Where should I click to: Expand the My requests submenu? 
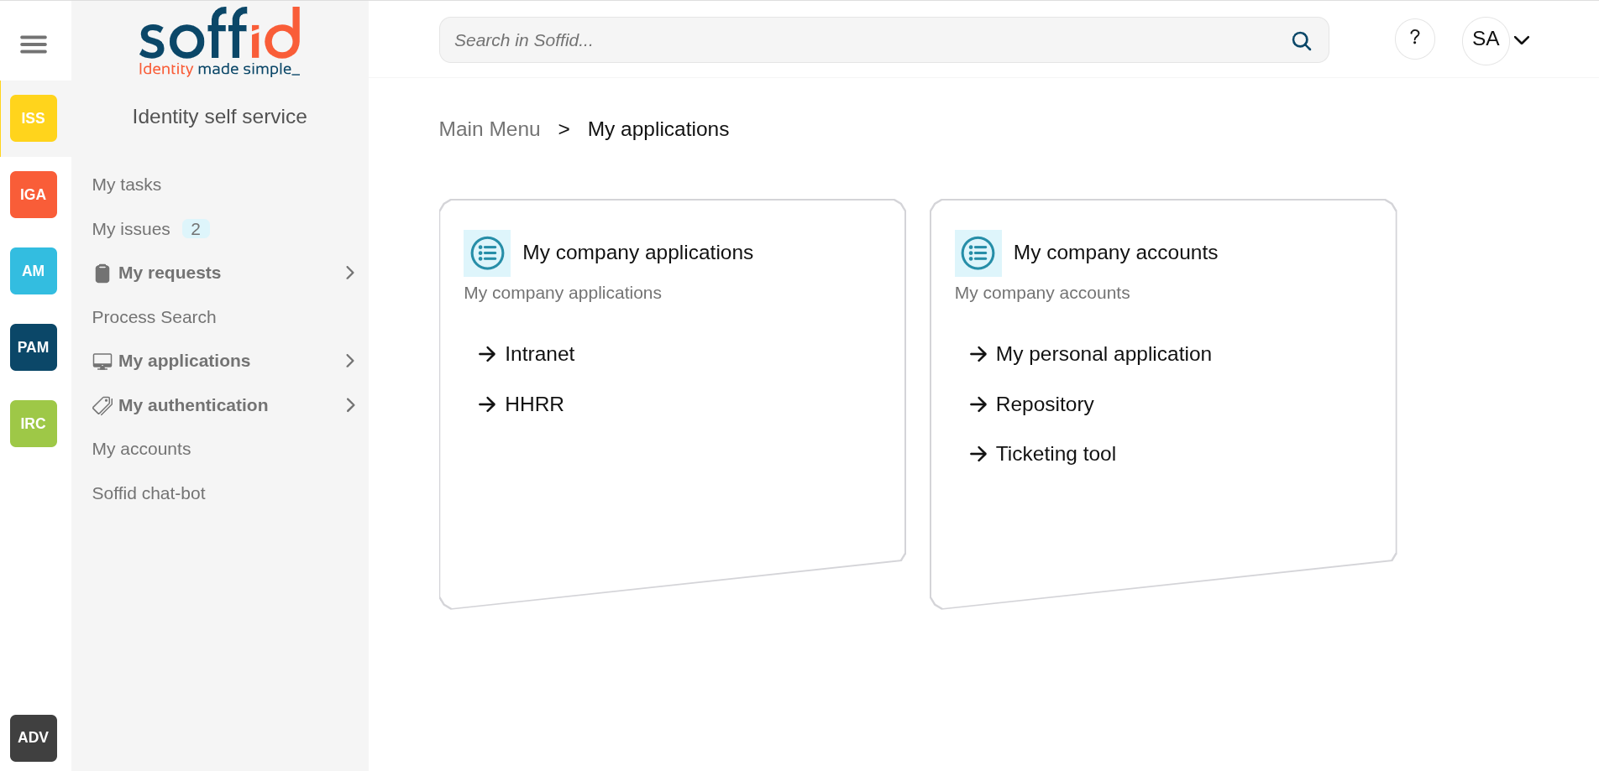[x=350, y=273]
